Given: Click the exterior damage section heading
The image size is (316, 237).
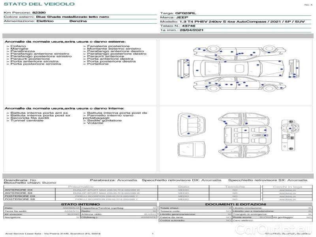Looking at the screenshot, I should point(65,42).
